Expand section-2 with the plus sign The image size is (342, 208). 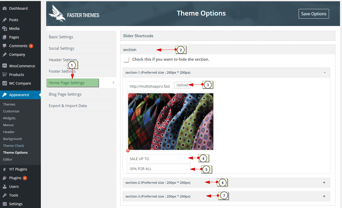(x=324, y=183)
